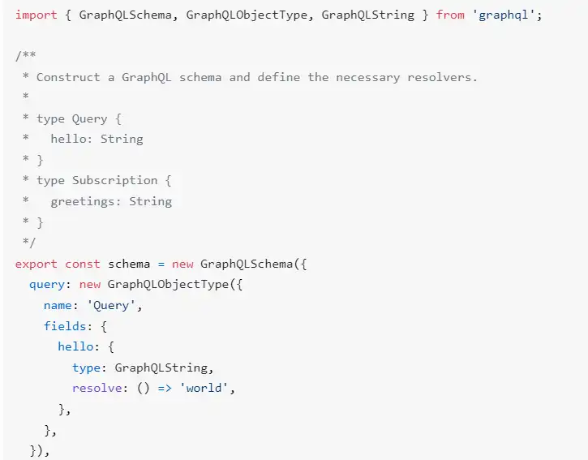Viewport: 588px width, 460px height.
Task: Click the 'schema' variable name
Action: tap(129, 264)
